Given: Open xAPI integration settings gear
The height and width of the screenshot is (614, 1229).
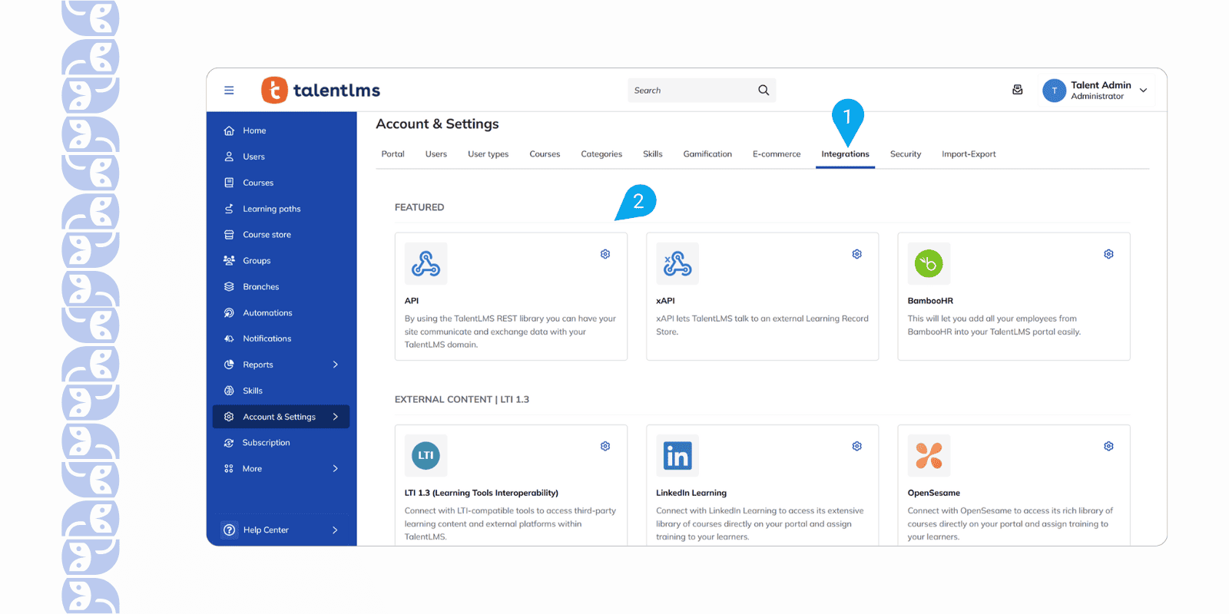Looking at the screenshot, I should 856,254.
